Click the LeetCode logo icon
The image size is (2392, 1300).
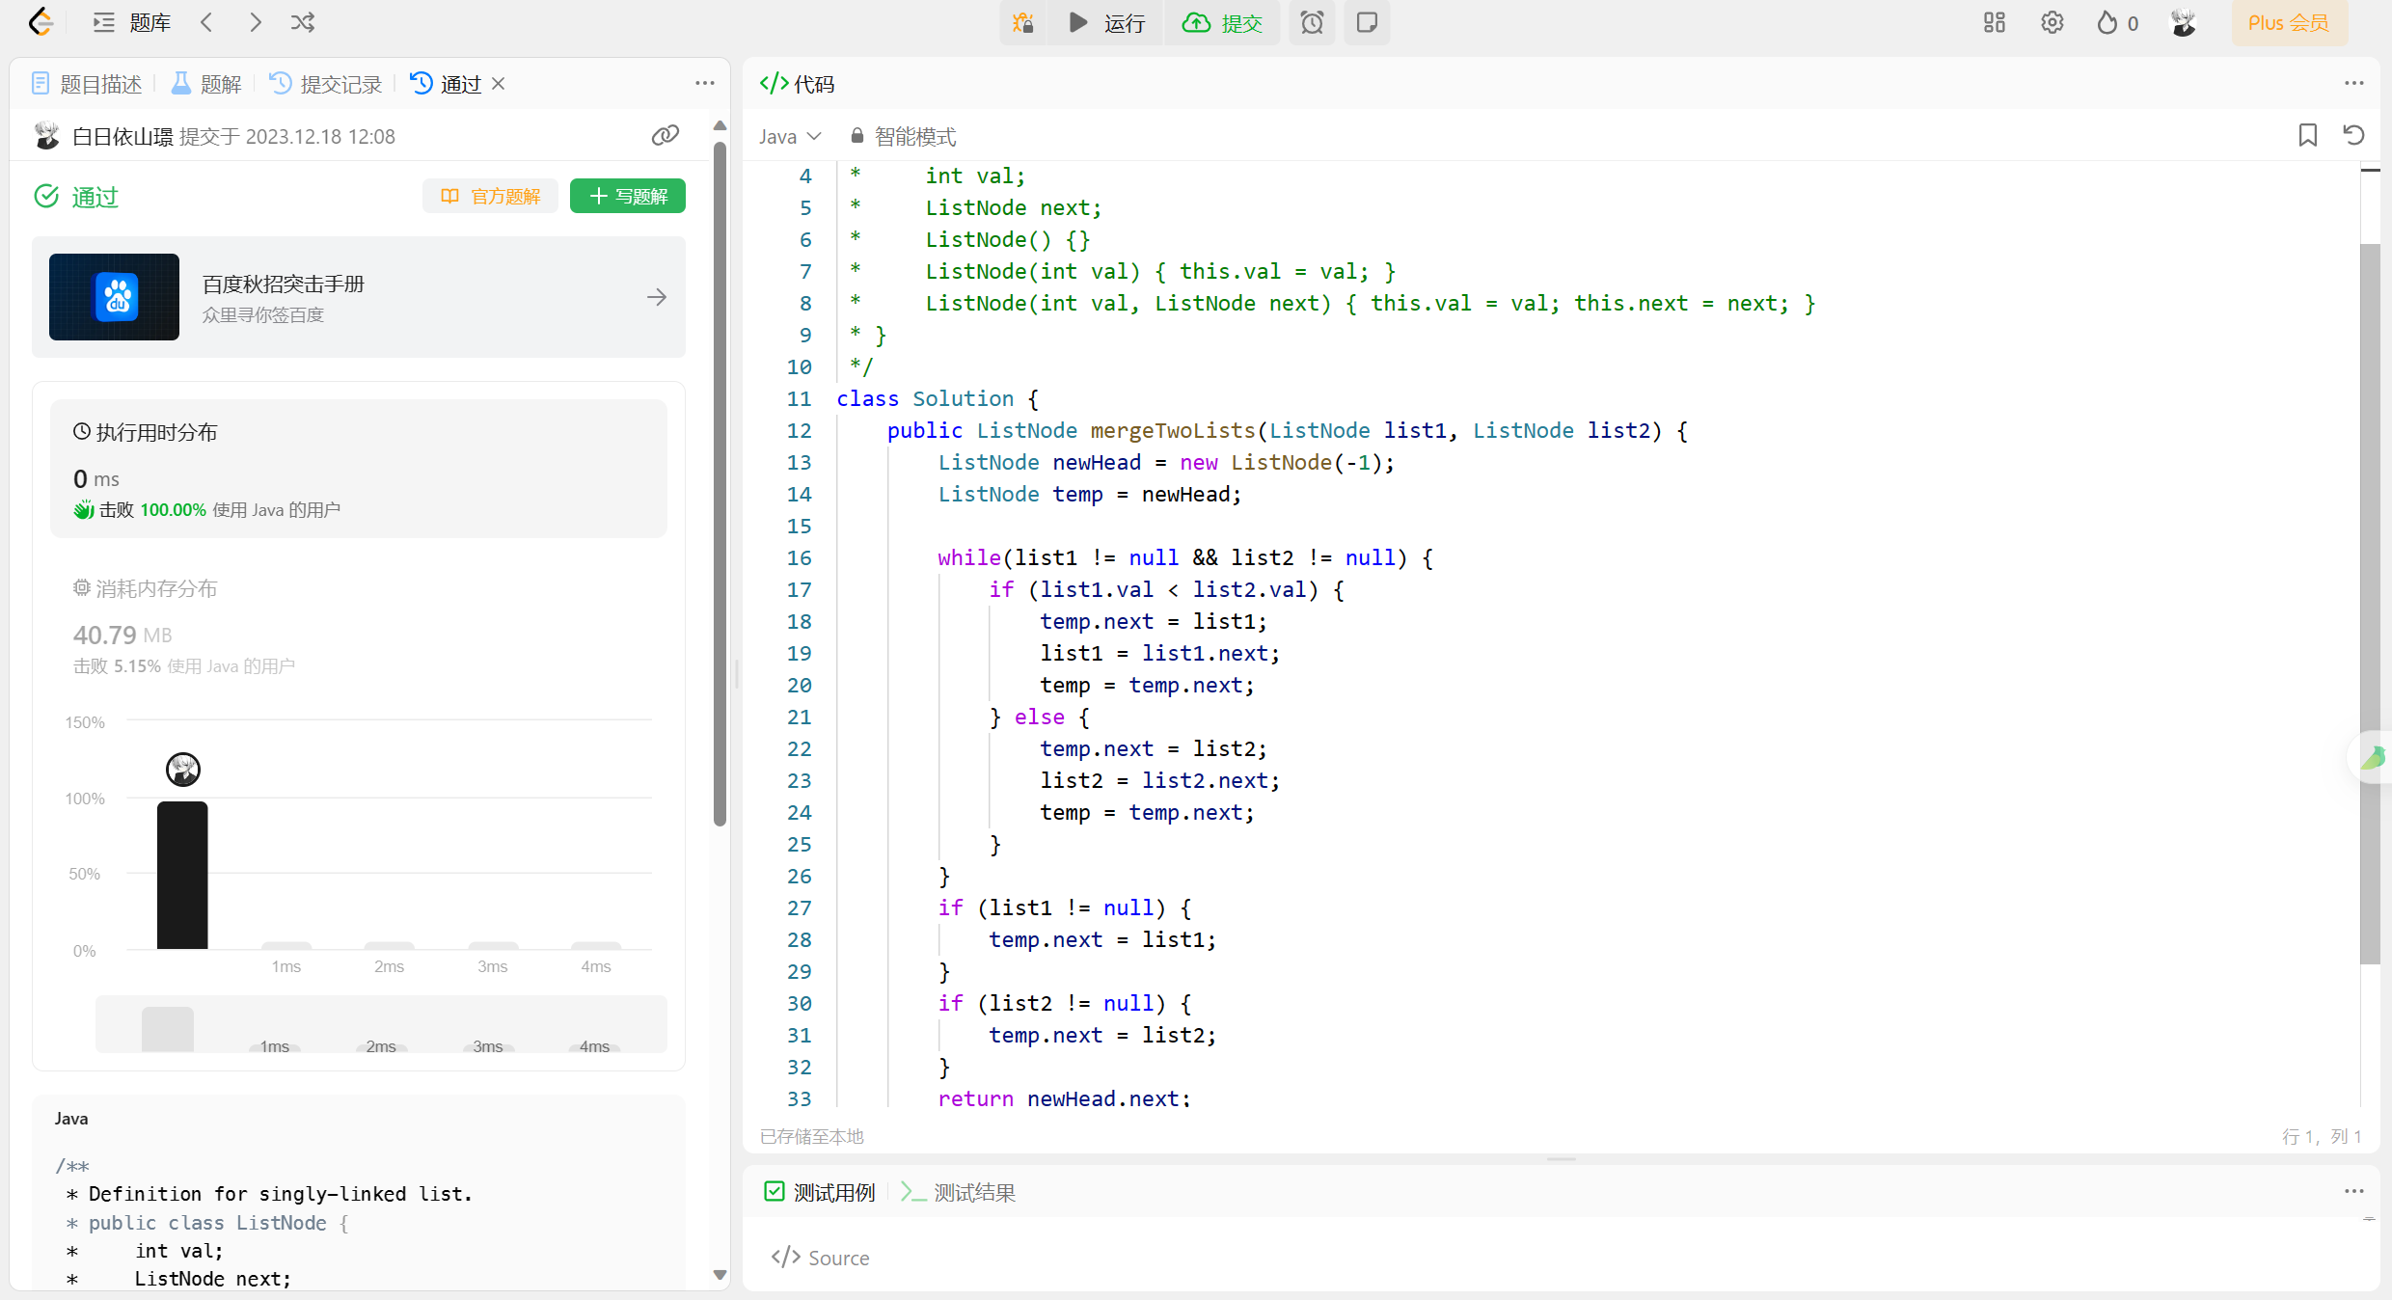coord(41,22)
